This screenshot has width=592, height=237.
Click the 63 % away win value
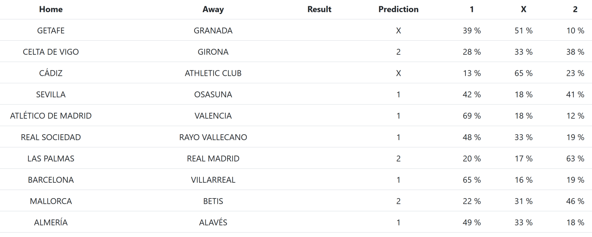pos(575,159)
